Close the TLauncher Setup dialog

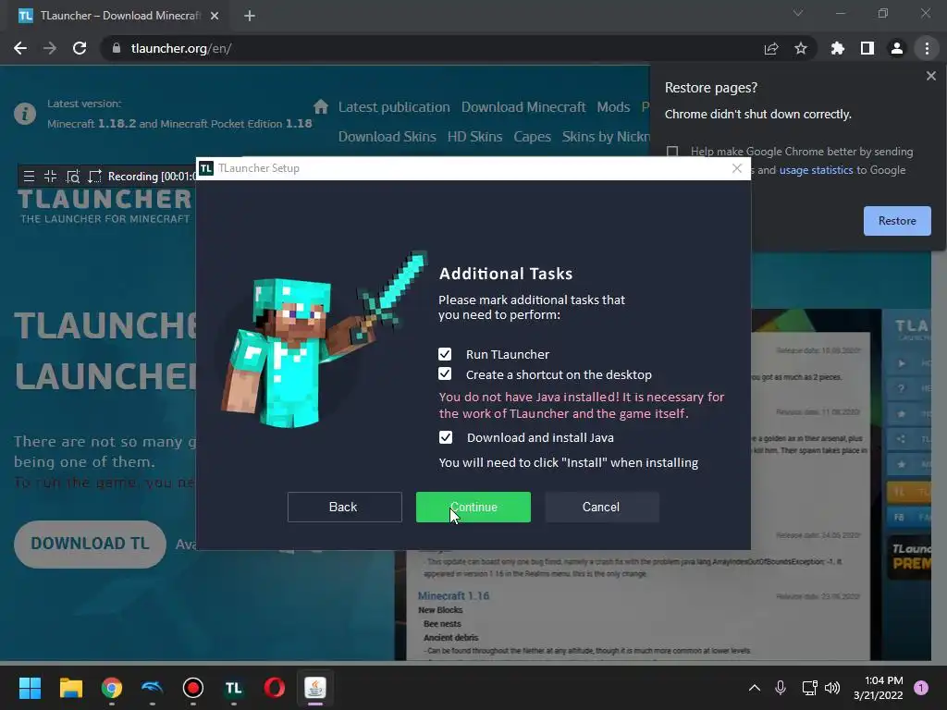[x=737, y=168]
